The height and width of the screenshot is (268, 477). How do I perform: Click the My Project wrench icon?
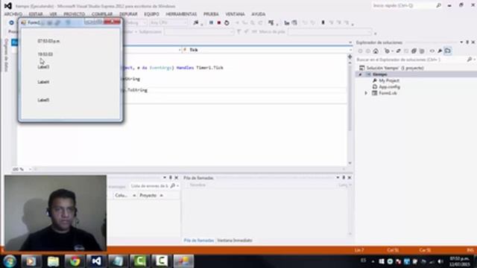pyautogui.click(x=374, y=80)
